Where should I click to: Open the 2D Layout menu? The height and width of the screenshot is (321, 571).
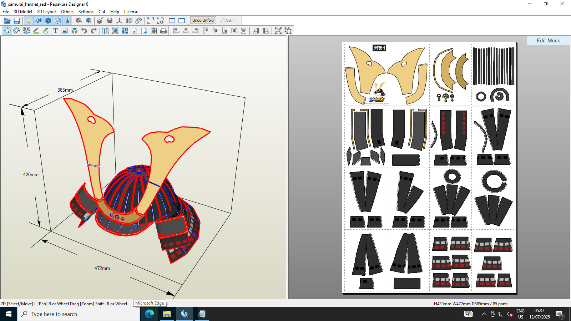46,11
